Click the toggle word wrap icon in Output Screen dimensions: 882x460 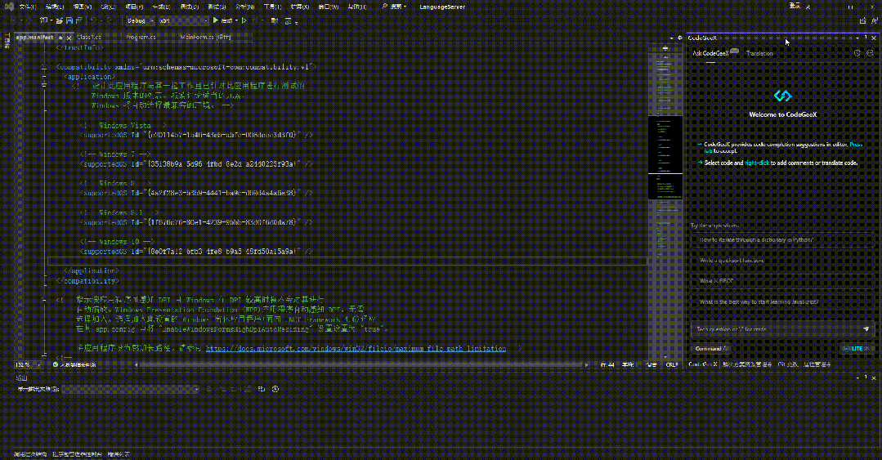(262, 389)
